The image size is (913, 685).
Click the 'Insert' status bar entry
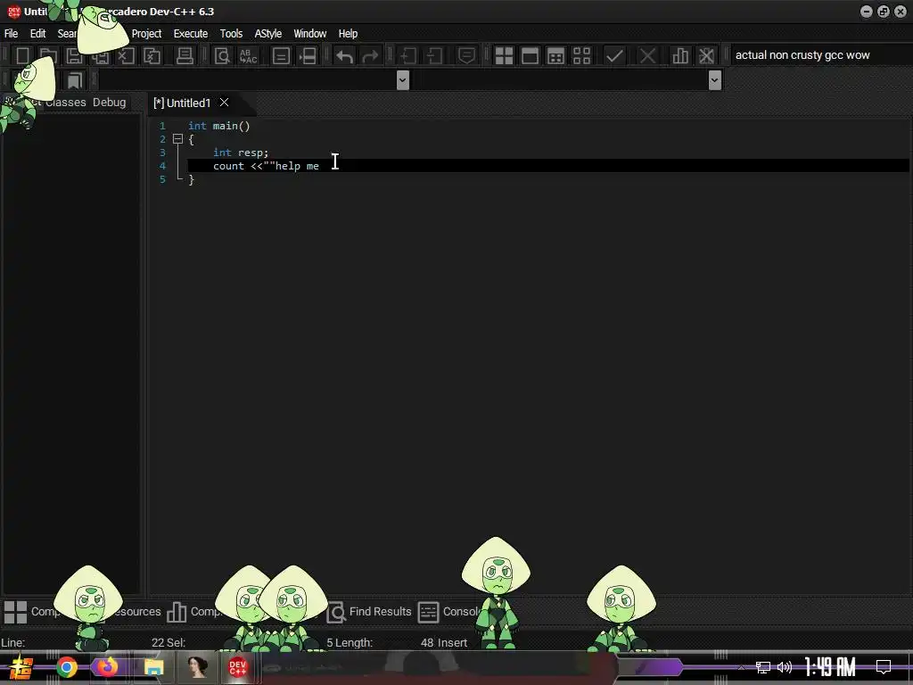452,642
